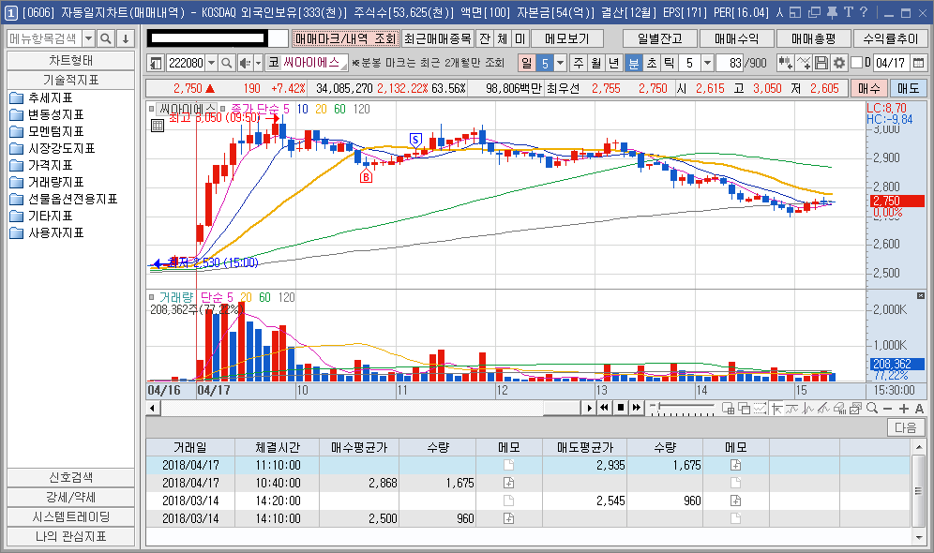Toggle the 잔 filter button

coord(485,38)
